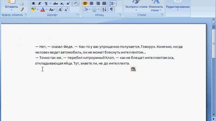This screenshot has width=216, height=121.
Task: Click on the word "откладывающая" in the document
Action: coord(49,64)
